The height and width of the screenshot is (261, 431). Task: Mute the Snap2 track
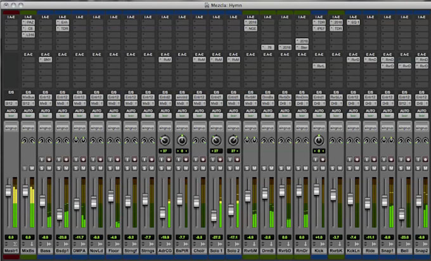pos(425,168)
